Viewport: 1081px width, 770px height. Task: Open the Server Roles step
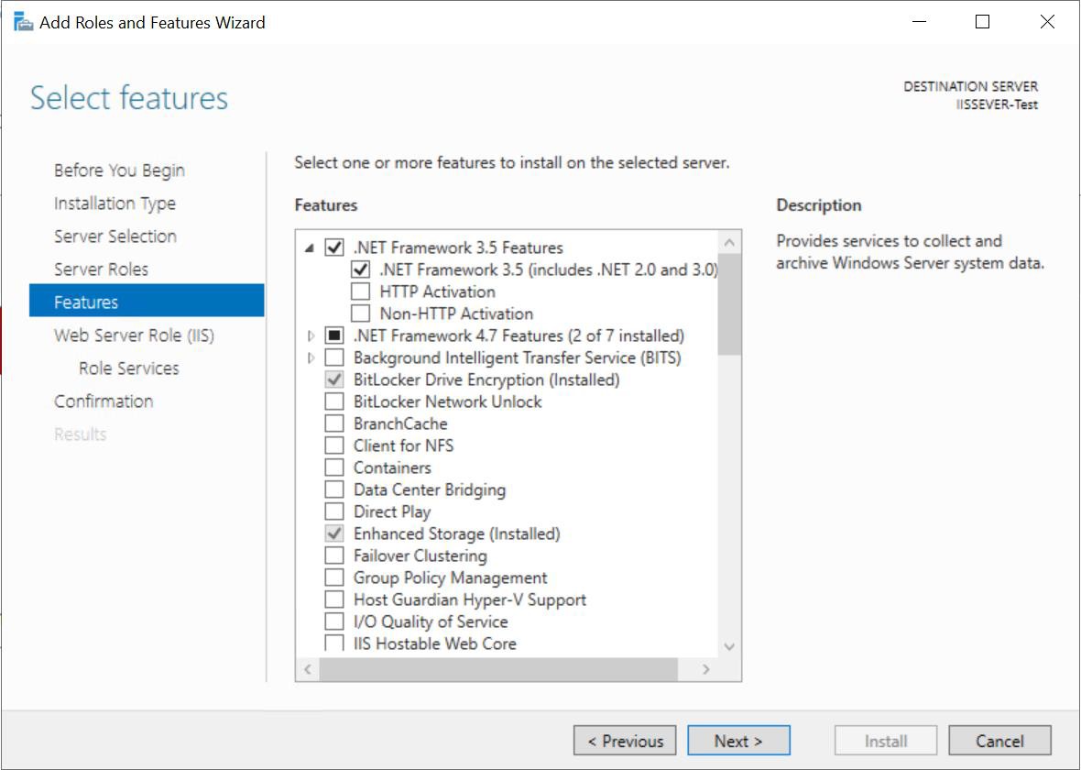tap(102, 269)
